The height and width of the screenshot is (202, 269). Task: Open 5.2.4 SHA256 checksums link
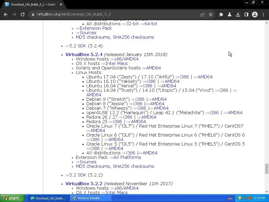(x=133, y=166)
